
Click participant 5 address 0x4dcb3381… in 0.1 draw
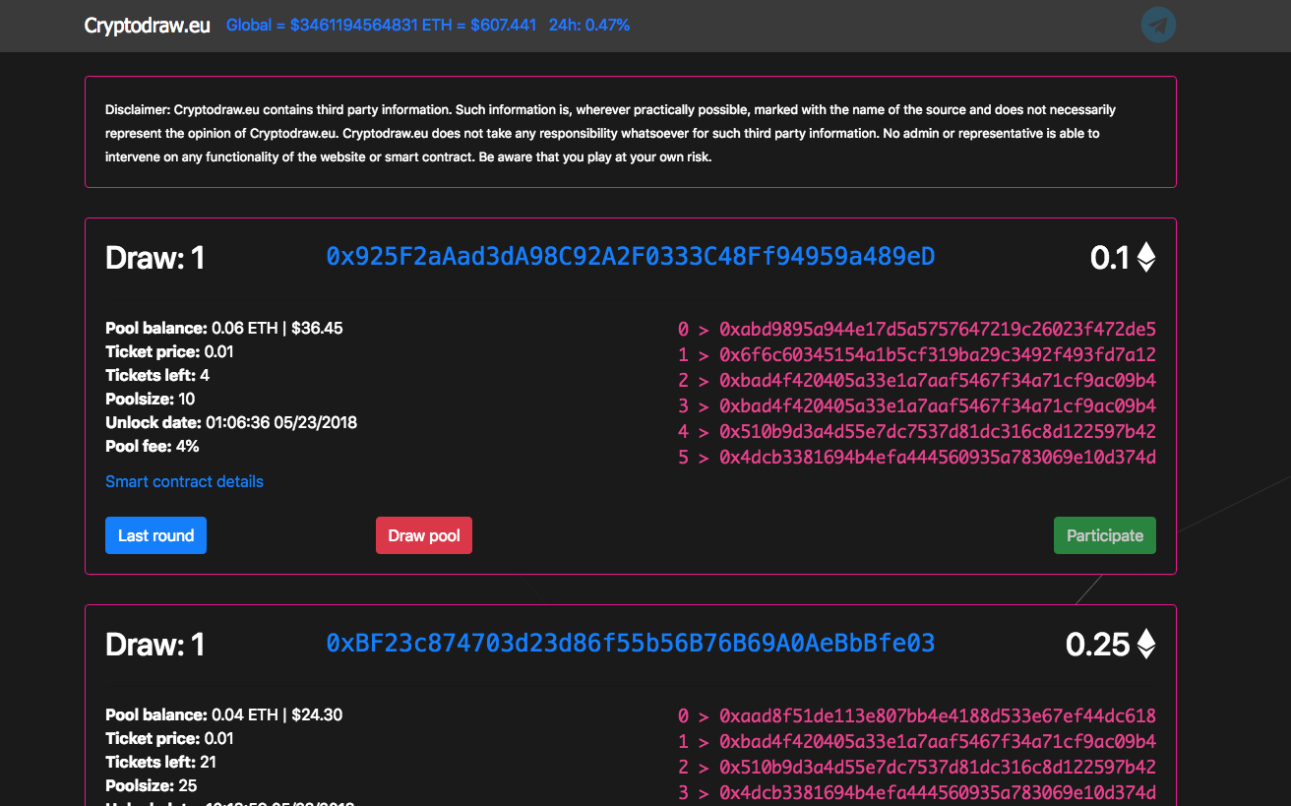click(x=938, y=457)
